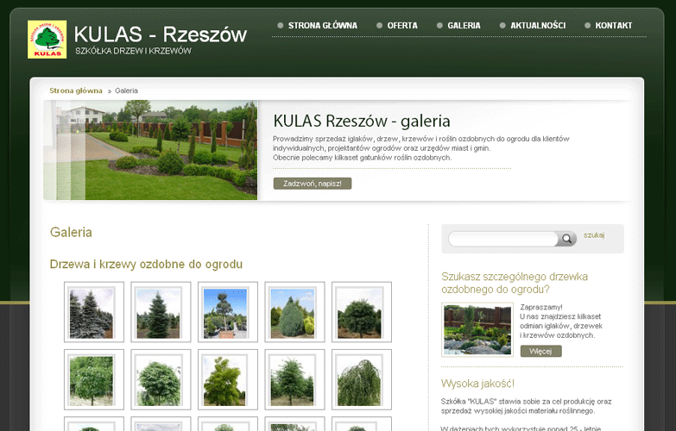Image resolution: width=676 pixels, height=431 pixels.
Task: Click the Zadzwoń, napisz! button
Action: pyautogui.click(x=313, y=184)
